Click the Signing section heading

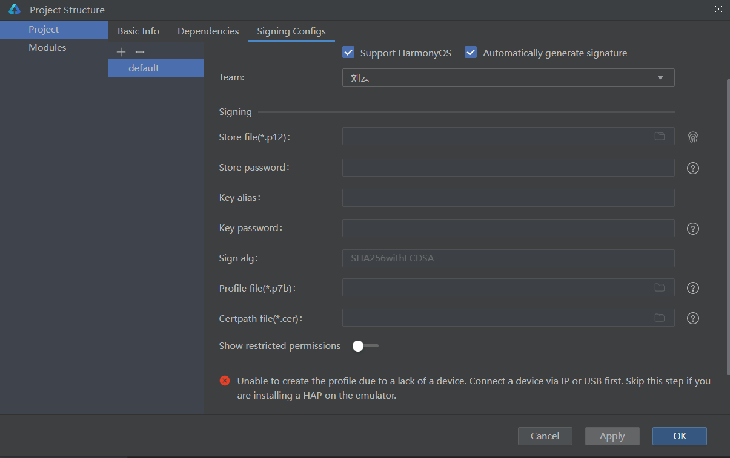pyautogui.click(x=235, y=112)
